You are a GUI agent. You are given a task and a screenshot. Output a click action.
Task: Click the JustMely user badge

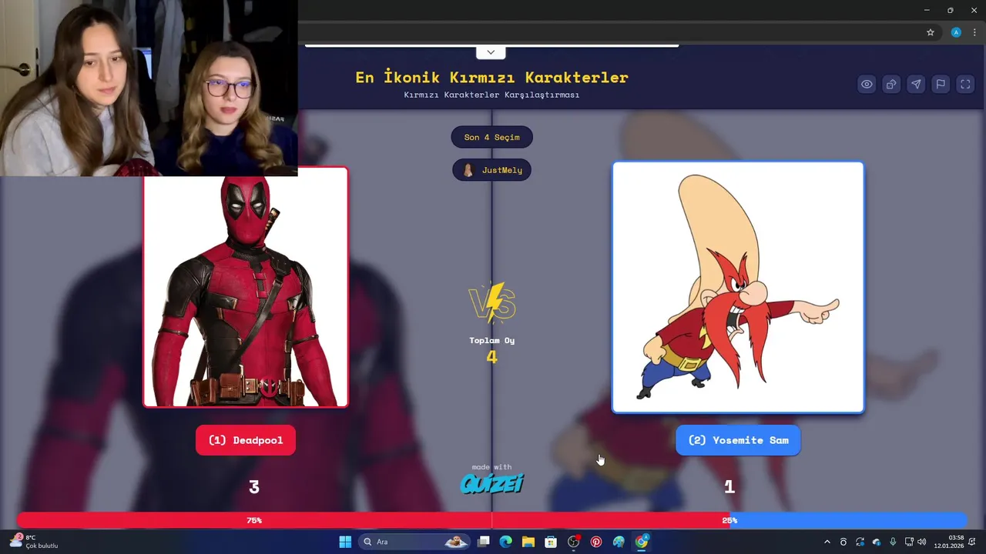tap(491, 170)
